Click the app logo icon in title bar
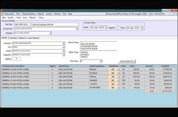Screen dimensions: 178x117 pos(1,10)
